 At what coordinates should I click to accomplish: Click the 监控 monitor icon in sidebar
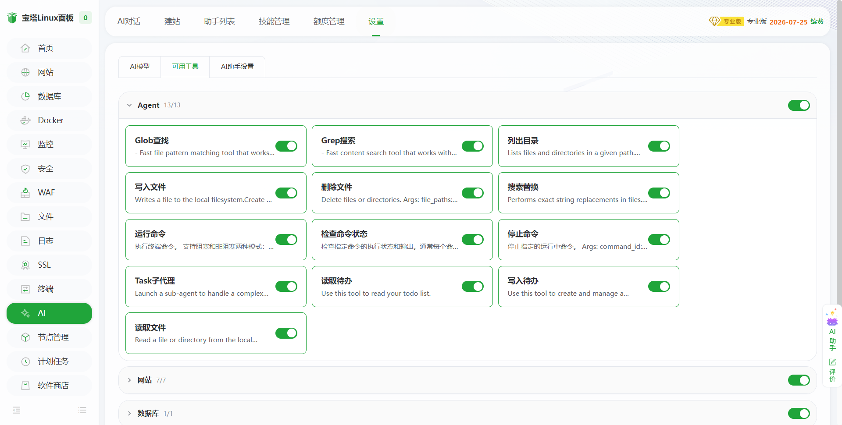25,145
